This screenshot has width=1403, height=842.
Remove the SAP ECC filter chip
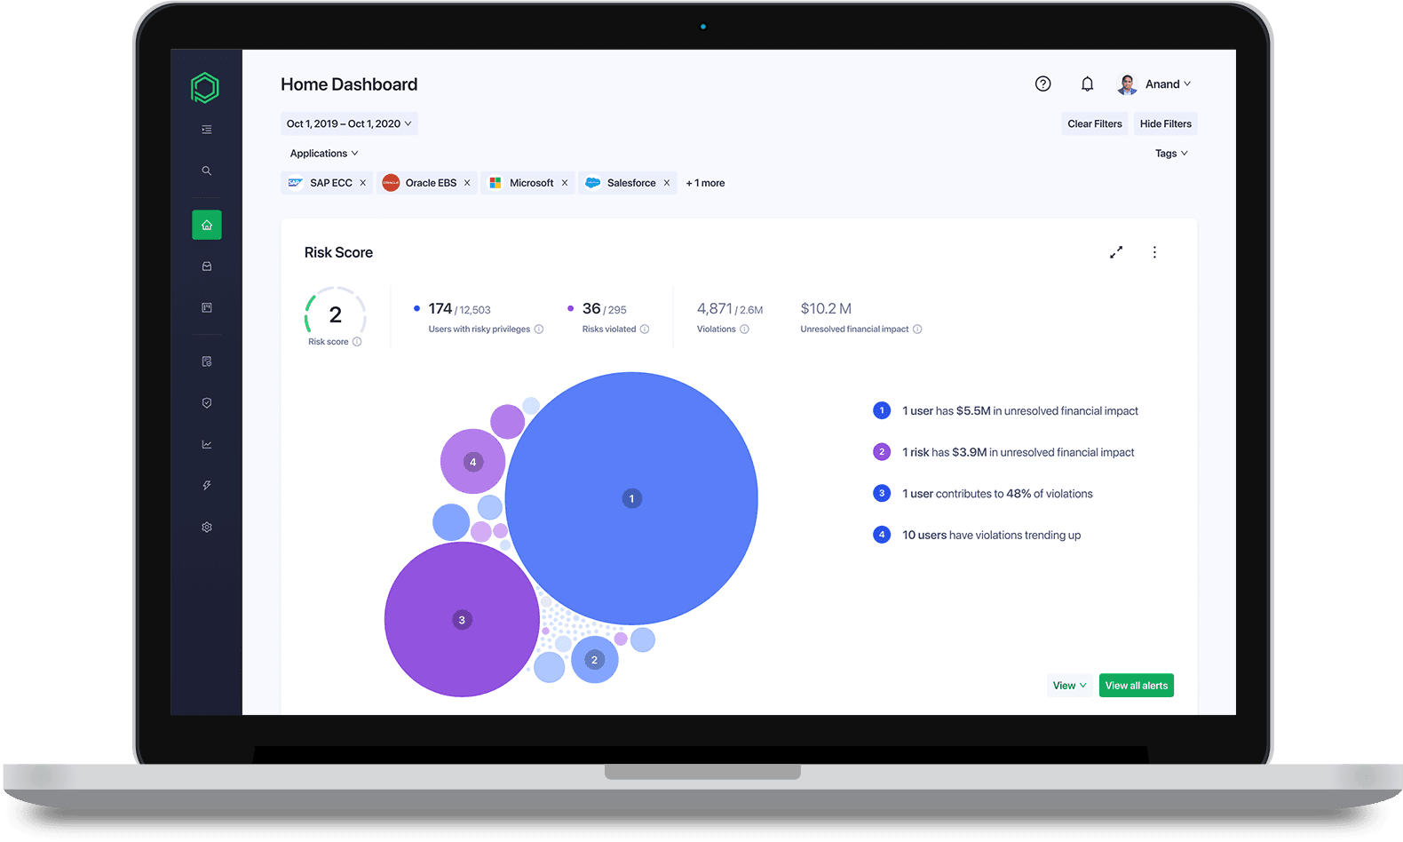[362, 183]
